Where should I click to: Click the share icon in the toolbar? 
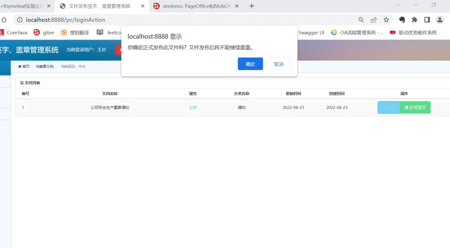[373, 19]
